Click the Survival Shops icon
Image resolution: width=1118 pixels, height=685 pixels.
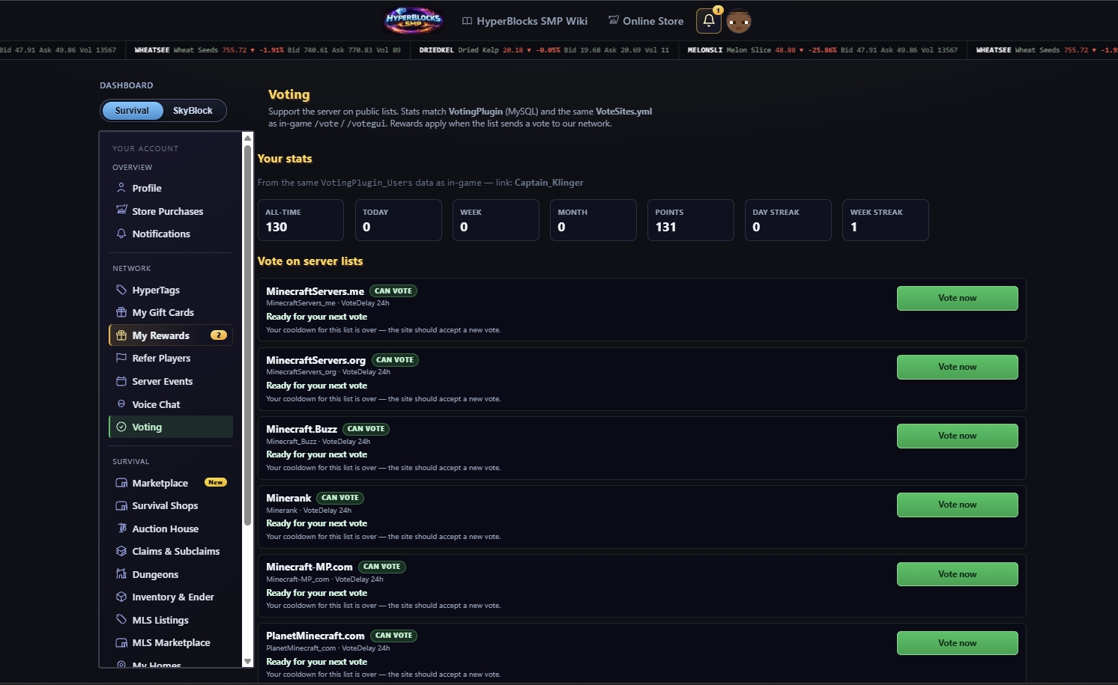click(121, 505)
